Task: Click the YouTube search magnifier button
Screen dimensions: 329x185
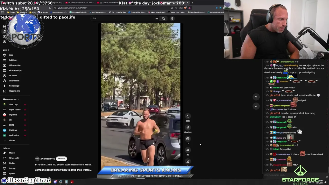Action: [163, 18]
